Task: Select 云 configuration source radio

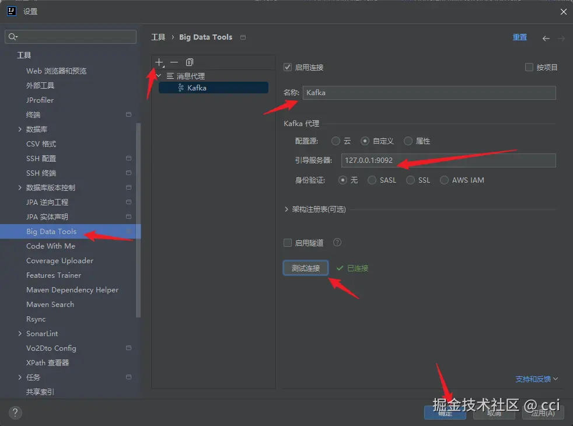Action: tap(336, 141)
